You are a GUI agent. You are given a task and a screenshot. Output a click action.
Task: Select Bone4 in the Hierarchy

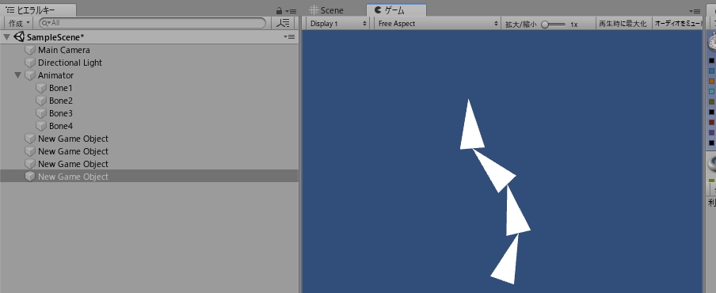pos(149,126)
